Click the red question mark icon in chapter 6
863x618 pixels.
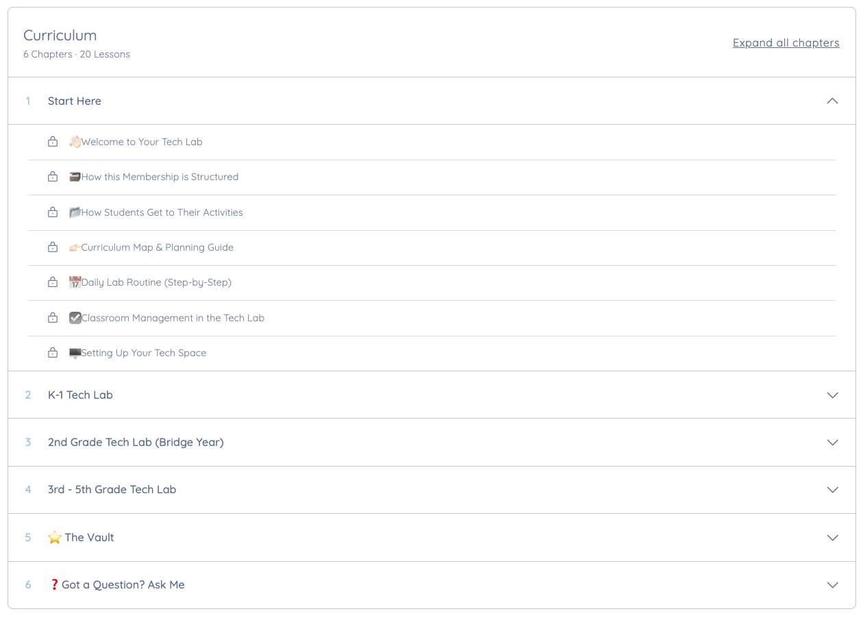54,585
